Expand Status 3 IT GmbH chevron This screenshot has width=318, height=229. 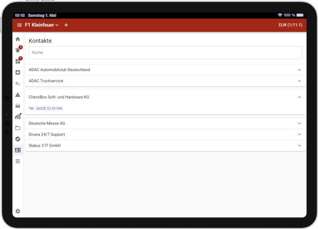tap(299, 146)
